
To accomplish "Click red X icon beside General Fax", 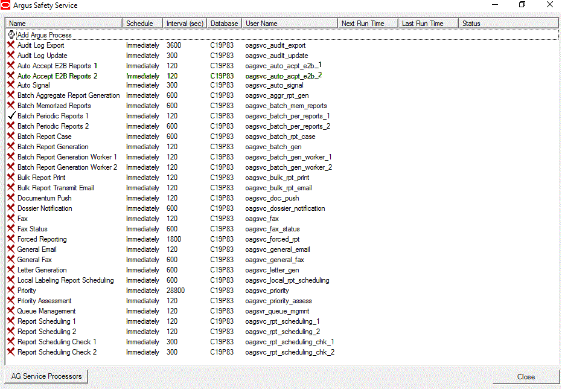I will pyautogui.click(x=11, y=259).
